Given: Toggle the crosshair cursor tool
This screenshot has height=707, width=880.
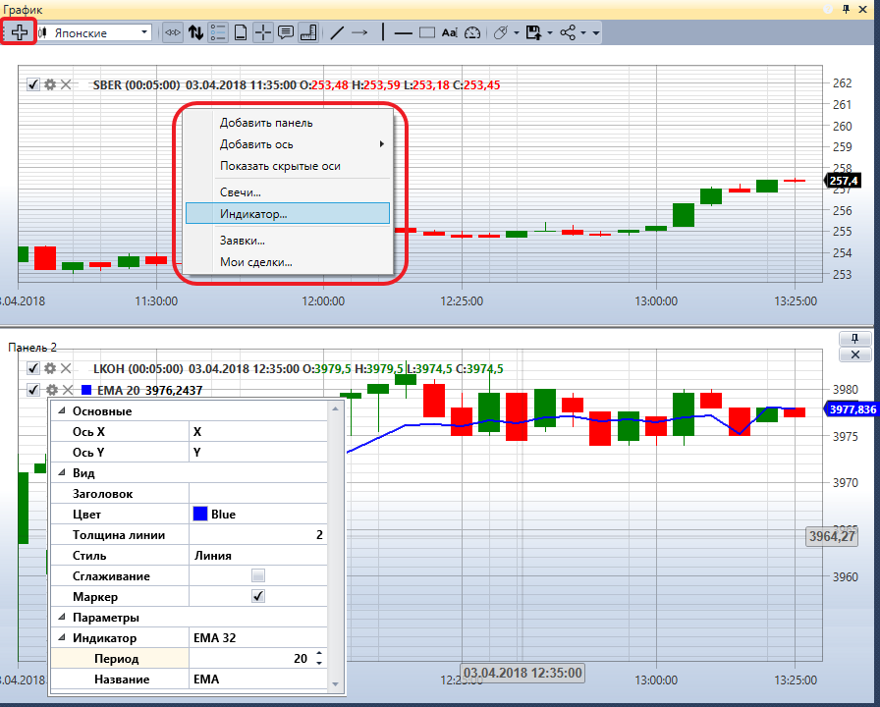Looking at the screenshot, I should point(262,32).
